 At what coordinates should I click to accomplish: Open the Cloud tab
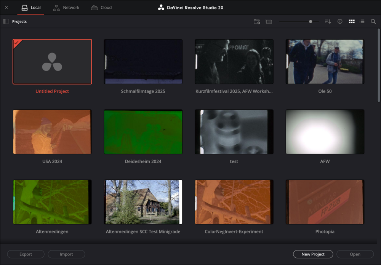101,8
